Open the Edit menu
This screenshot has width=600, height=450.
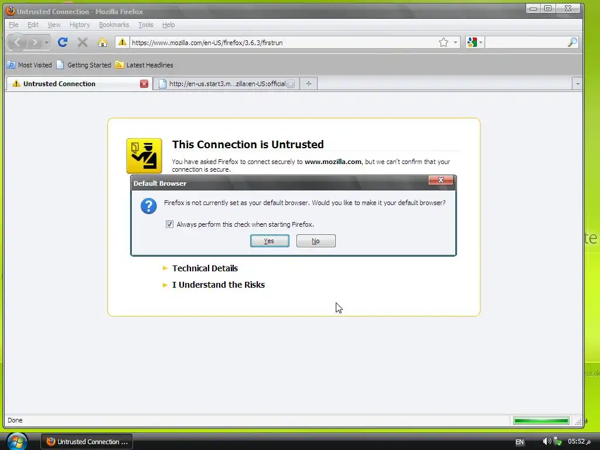point(33,25)
